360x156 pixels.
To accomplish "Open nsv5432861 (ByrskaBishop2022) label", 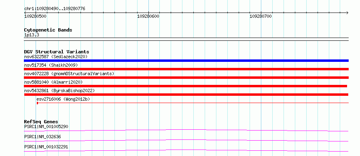I will [x=59, y=91].
